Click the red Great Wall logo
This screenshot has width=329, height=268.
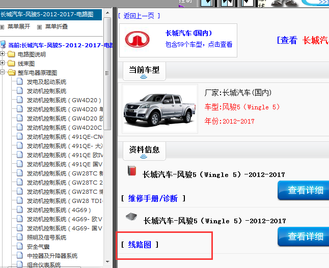(x=137, y=39)
